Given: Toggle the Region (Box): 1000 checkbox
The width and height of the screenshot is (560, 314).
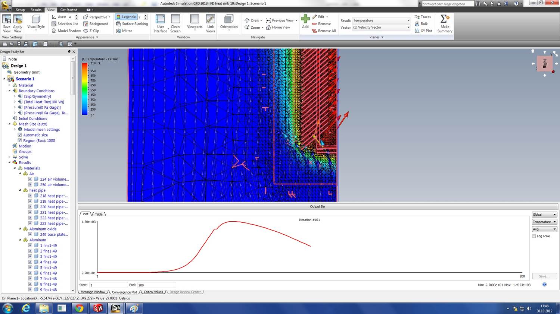Looking at the screenshot, I should [x=20, y=140].
